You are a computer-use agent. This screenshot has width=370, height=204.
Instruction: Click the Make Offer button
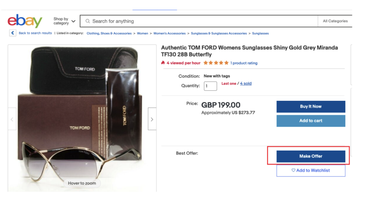click(311, 156)
